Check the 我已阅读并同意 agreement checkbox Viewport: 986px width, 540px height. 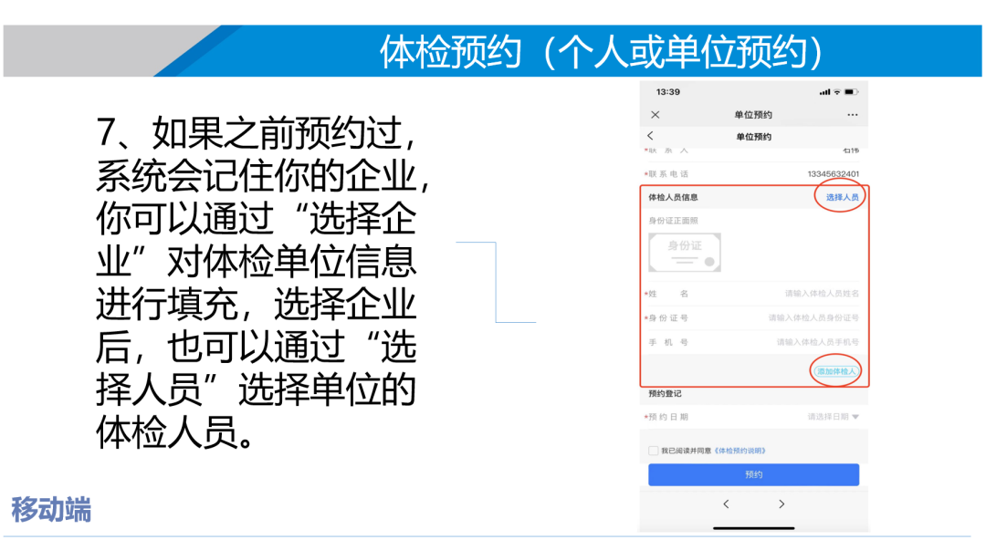pyautogui.click(x=654, y=449)
